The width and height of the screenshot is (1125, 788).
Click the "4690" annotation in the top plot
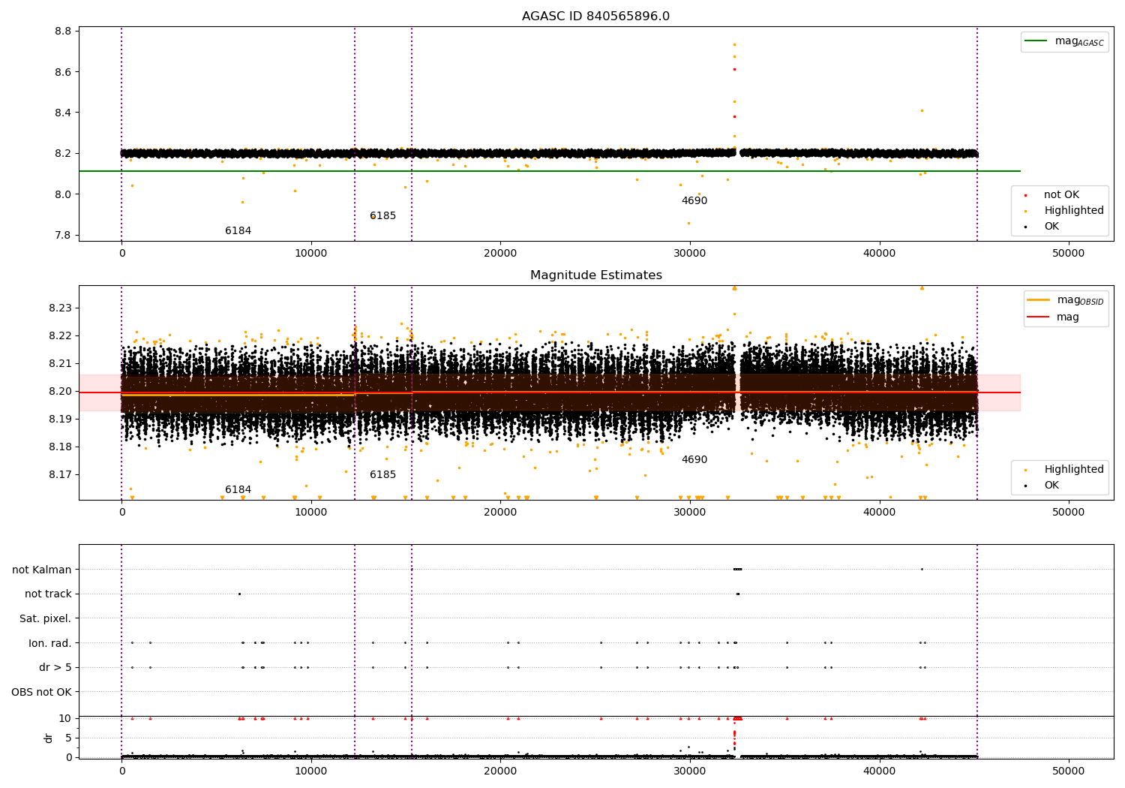click(694, 201)
